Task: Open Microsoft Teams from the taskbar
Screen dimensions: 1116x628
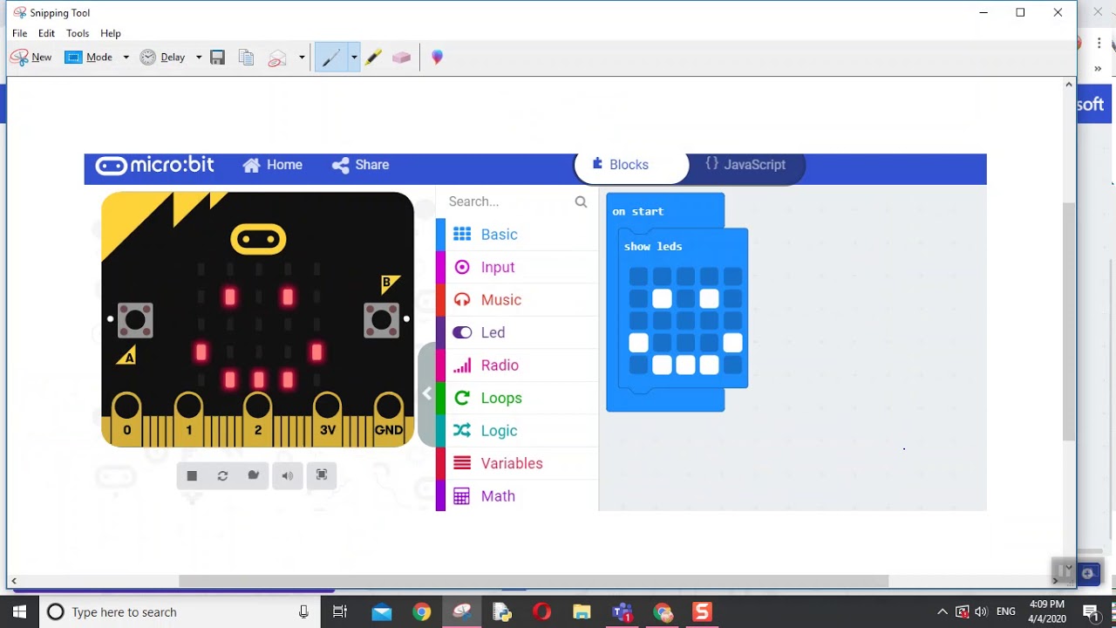Action: 622,612
